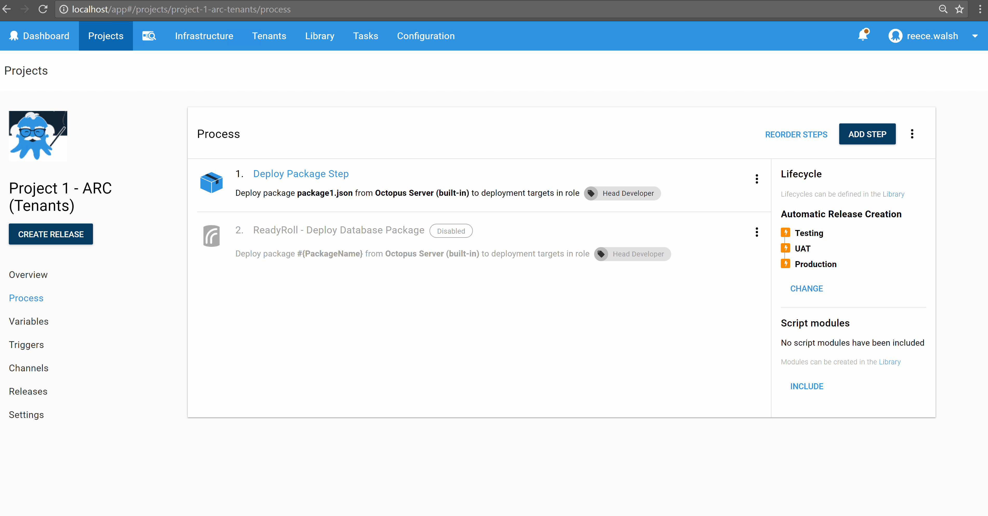The width and height of the screenshot is (988, 516).
Task: Click the notifications bell icon
Action: (862, 36)
